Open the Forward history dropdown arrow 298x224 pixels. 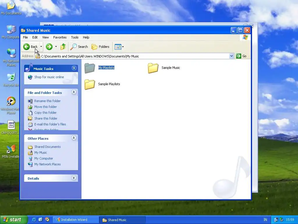56,47
